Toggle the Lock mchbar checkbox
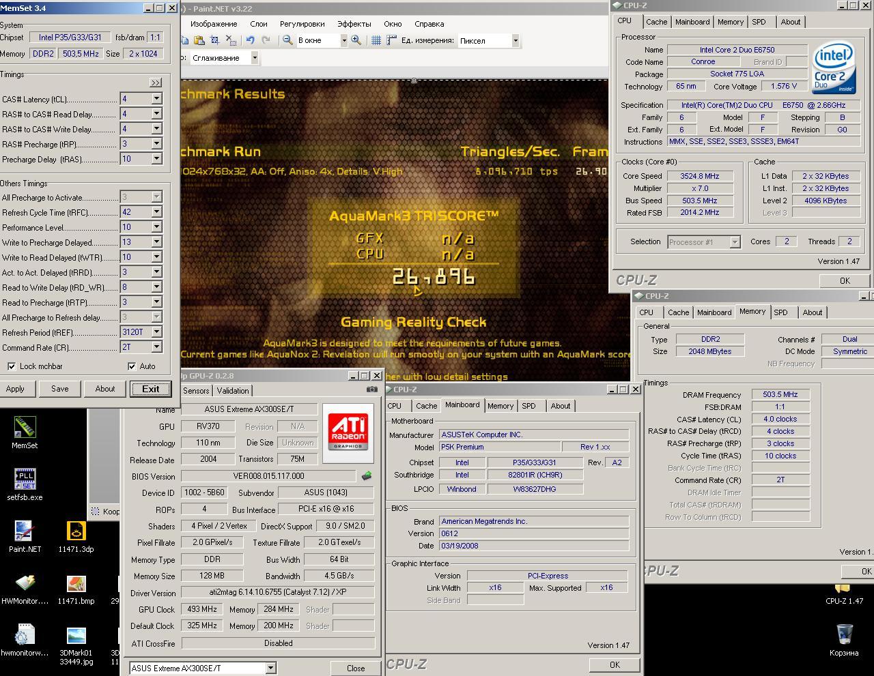874x676 pixels. click(12, 366)
